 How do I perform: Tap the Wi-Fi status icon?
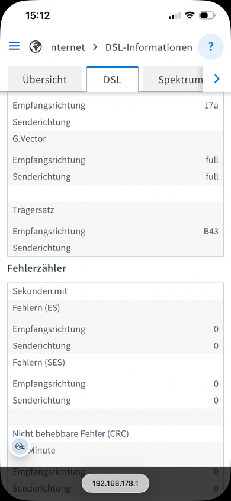click(x=190, y=15)
